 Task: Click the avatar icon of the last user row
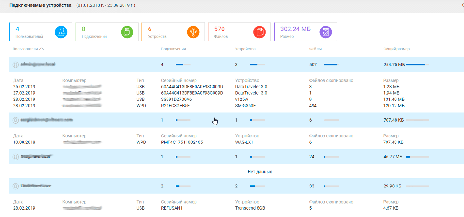coord(15,186)
